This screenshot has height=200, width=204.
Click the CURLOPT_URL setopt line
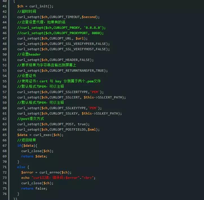coord(52,38)
